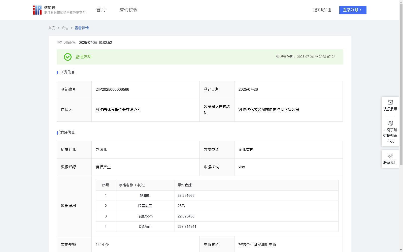
Task: Open the 一键了解数据知识产权 guide icon
Action: tap(390, 123)
